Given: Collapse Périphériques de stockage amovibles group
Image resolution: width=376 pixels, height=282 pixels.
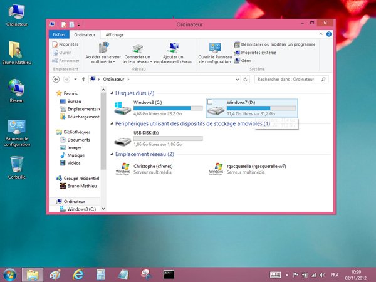Looking at the screenshot, I should 112,123.
